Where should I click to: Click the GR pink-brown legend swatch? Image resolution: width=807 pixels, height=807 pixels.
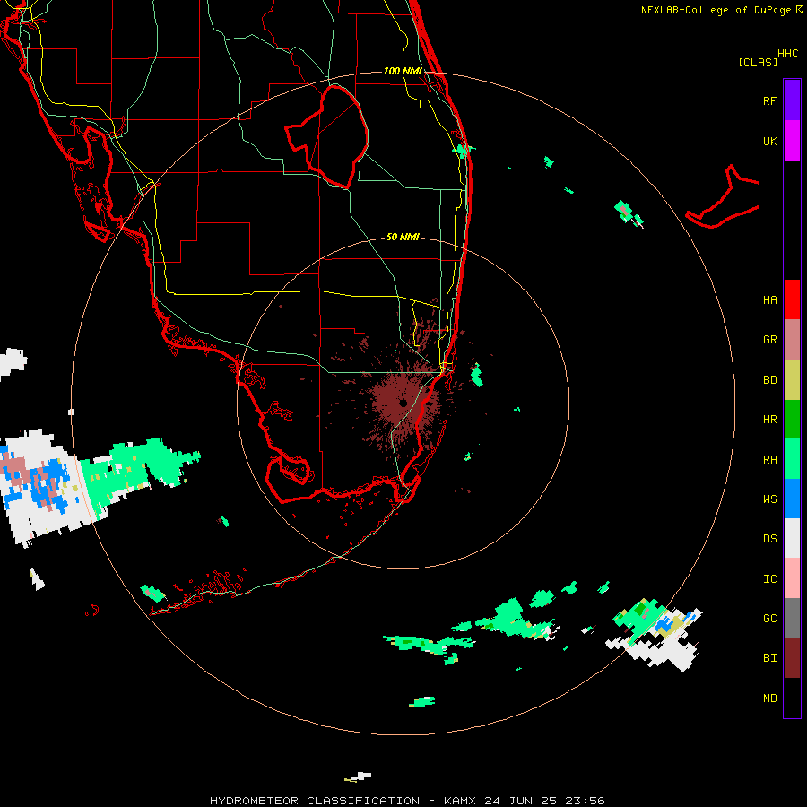coord(792,340)
